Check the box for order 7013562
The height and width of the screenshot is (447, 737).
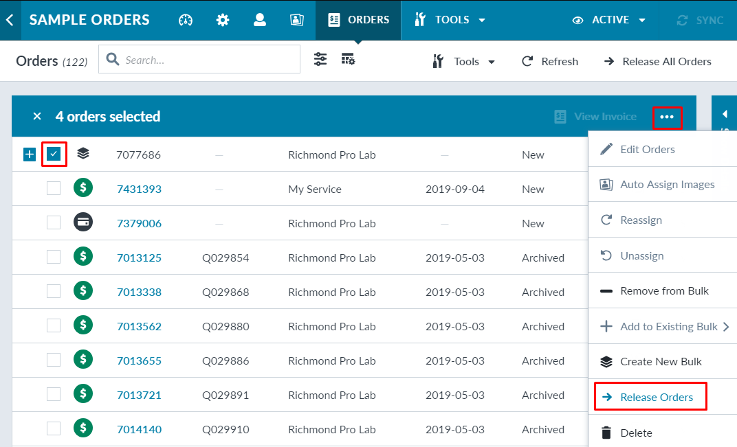coord(54,325)
